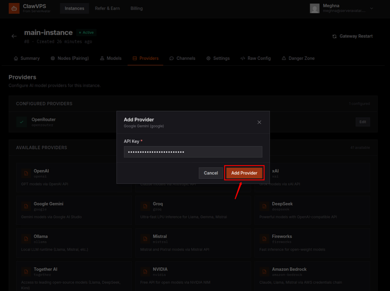390x291 pixels.
Task: Click the Add Provider button
Action: point(244,173)
